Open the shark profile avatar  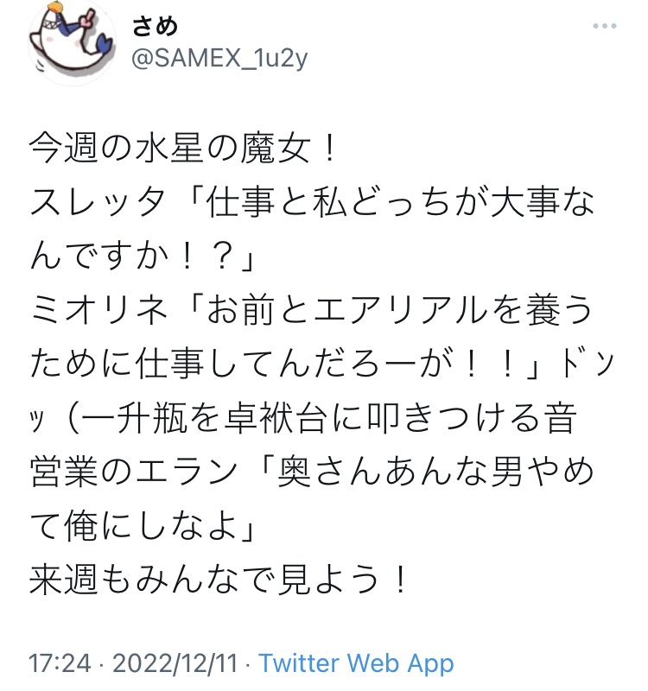click(x=72, y=42)
